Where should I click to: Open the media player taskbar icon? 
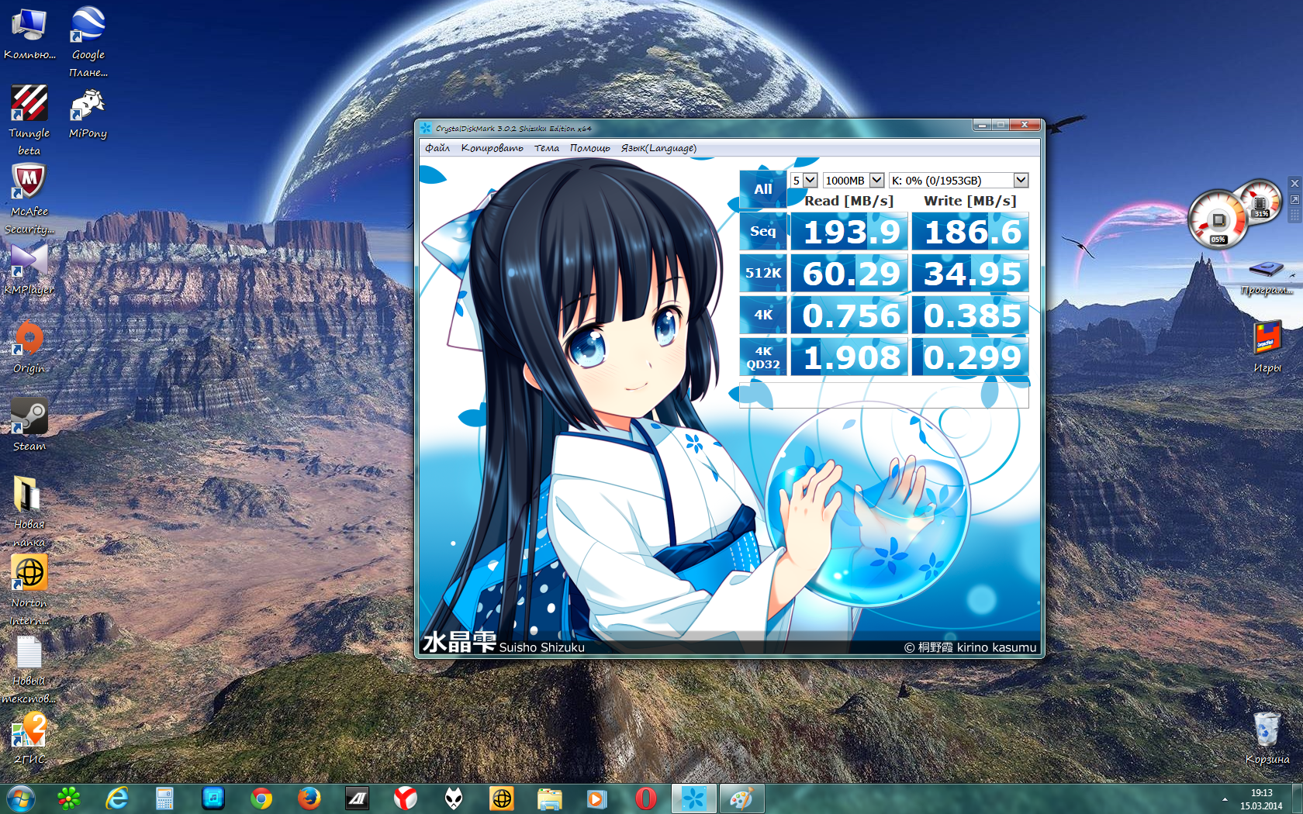[597, 798]
